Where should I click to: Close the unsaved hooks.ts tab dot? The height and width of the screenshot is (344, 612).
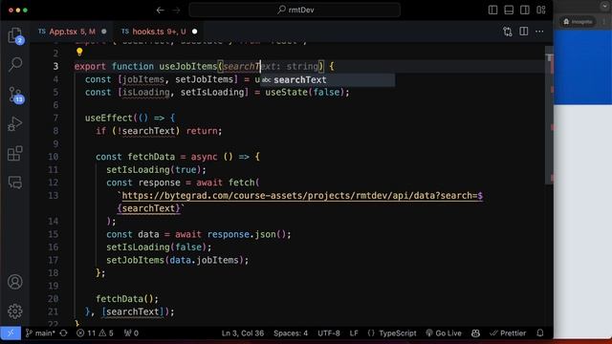[x=194, y=32]
